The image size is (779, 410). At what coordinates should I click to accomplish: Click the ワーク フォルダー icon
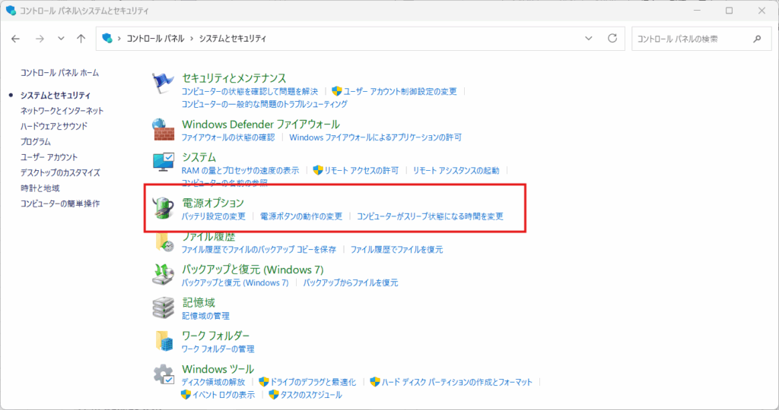[x=163, y=341]
